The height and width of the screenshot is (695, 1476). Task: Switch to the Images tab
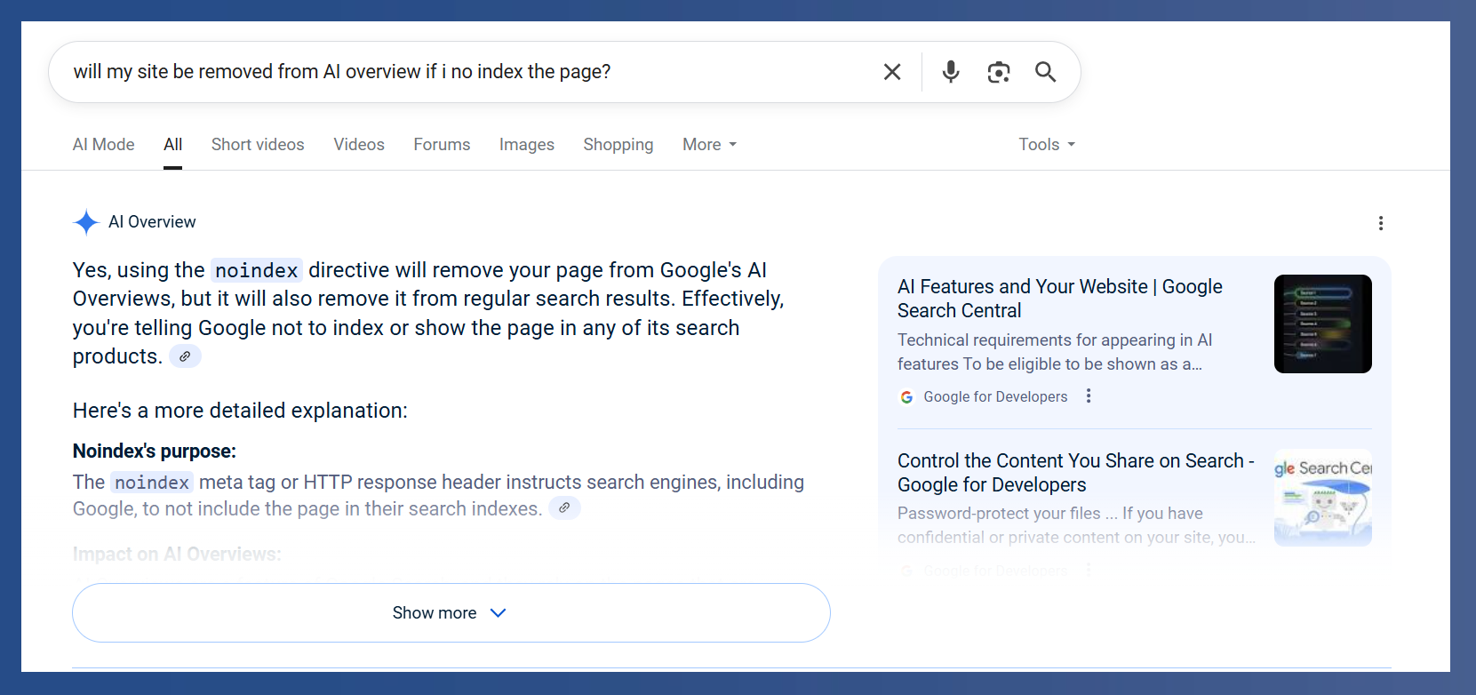click(x=527, y=144)
